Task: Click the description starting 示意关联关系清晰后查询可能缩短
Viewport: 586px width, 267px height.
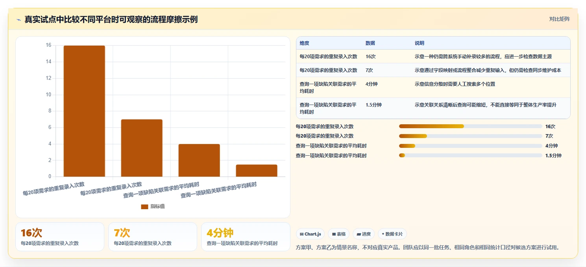Action: click(486, 105)
